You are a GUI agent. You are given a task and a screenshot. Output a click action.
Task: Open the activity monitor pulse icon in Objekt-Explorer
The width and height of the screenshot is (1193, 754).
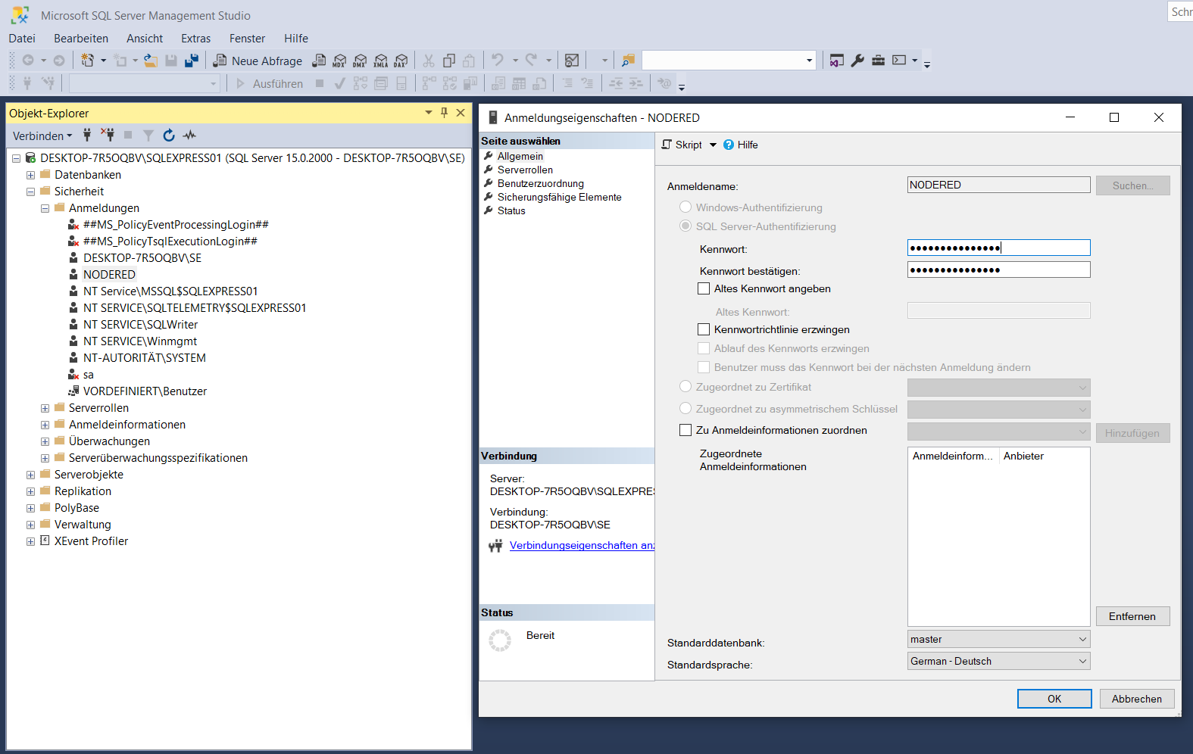coord(189,136)
